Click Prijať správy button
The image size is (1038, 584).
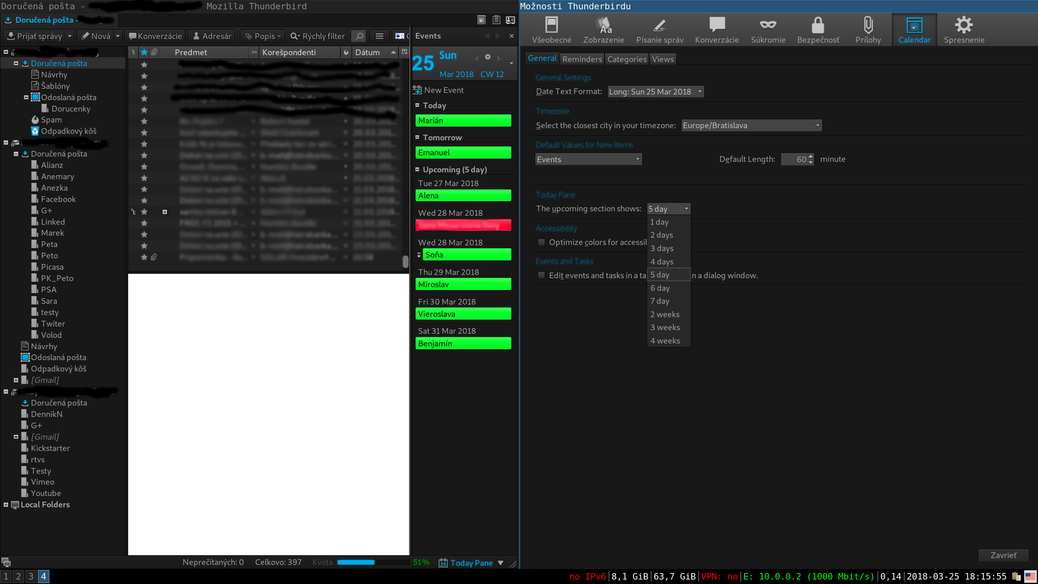[x=35, y=36]
